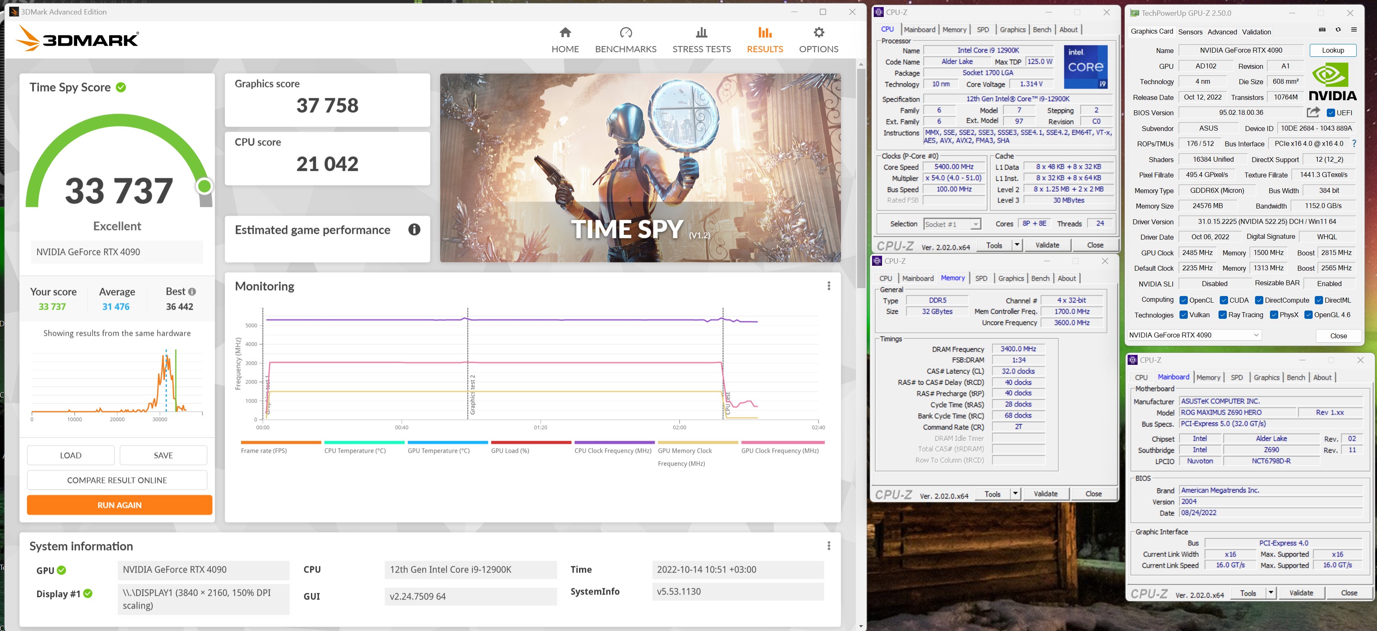Click the green check next to GPU

61,570
